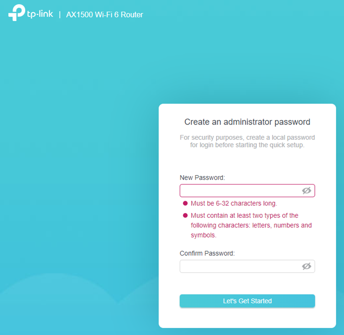The width and height of the screenshot is (344, 335).
Task: Click the For security purposes description text
Action: (x=247, y=141)
